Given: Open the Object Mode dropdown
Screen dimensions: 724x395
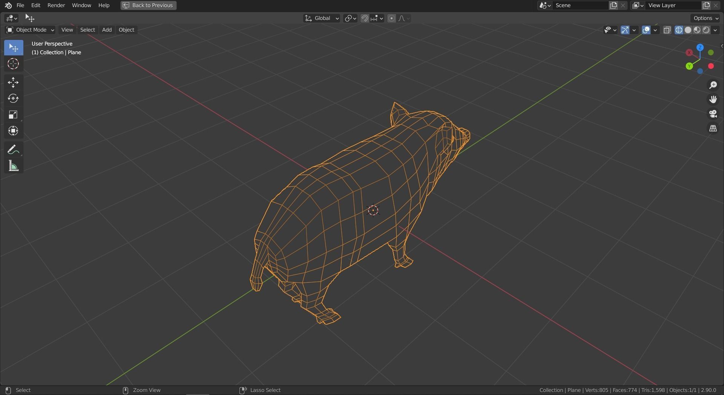Looking at the screenshot, I should (30, 30).
